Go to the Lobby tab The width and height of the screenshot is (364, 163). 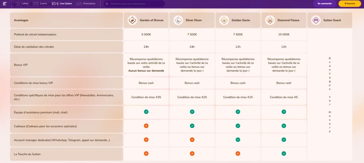[x=22, y=4]
